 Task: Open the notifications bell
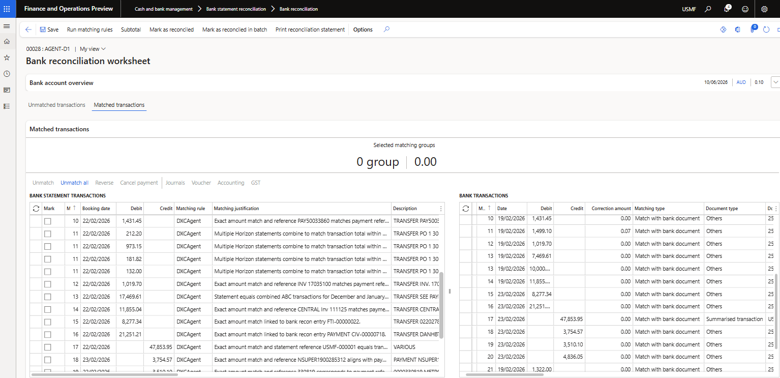pos(727,9)
